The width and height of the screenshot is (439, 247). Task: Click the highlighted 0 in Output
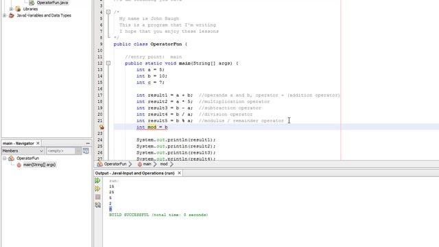[x=110, y=209]
